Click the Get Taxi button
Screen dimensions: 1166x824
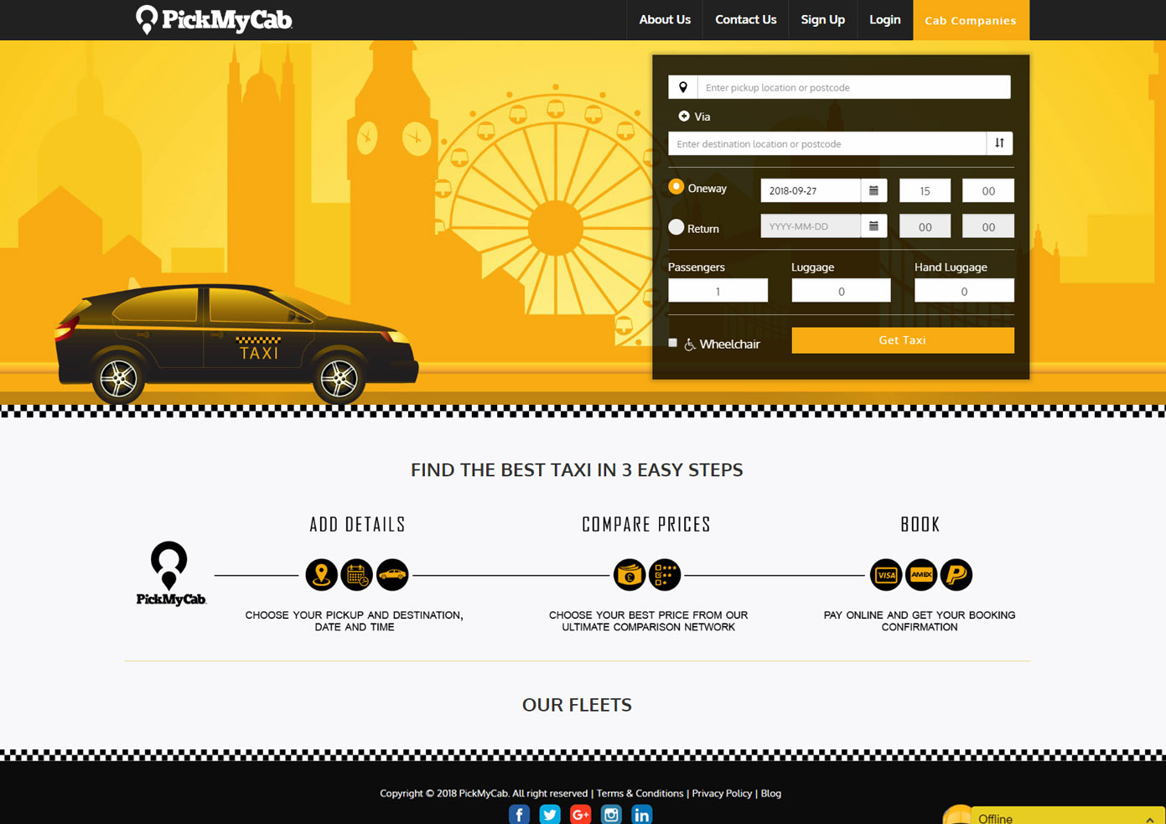point(903,340)
